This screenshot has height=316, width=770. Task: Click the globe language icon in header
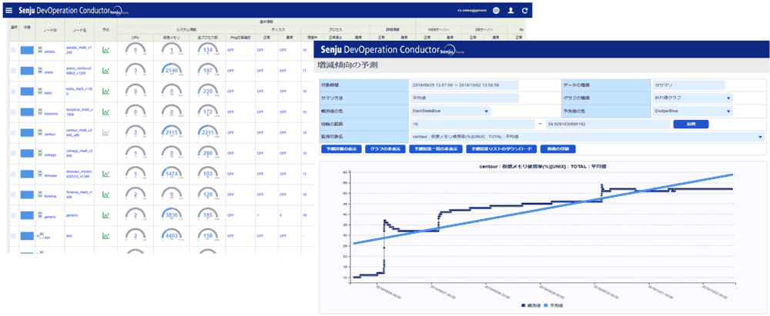[496, 10]
